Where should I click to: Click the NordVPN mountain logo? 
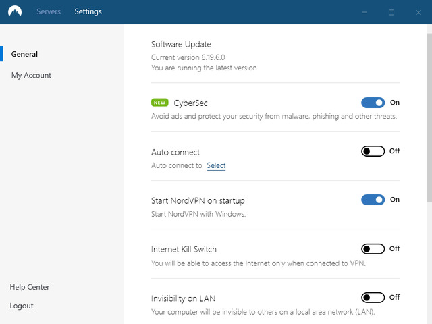(15, 11)
